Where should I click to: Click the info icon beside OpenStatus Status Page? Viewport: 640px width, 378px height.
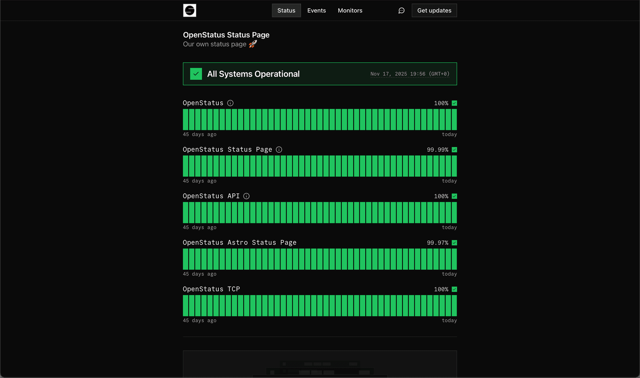point(279,150)
